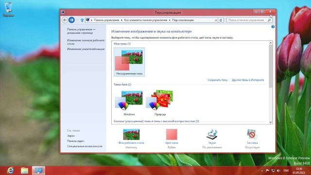
Task: Minimize the Персонализация window
Action: pos(256,12)
